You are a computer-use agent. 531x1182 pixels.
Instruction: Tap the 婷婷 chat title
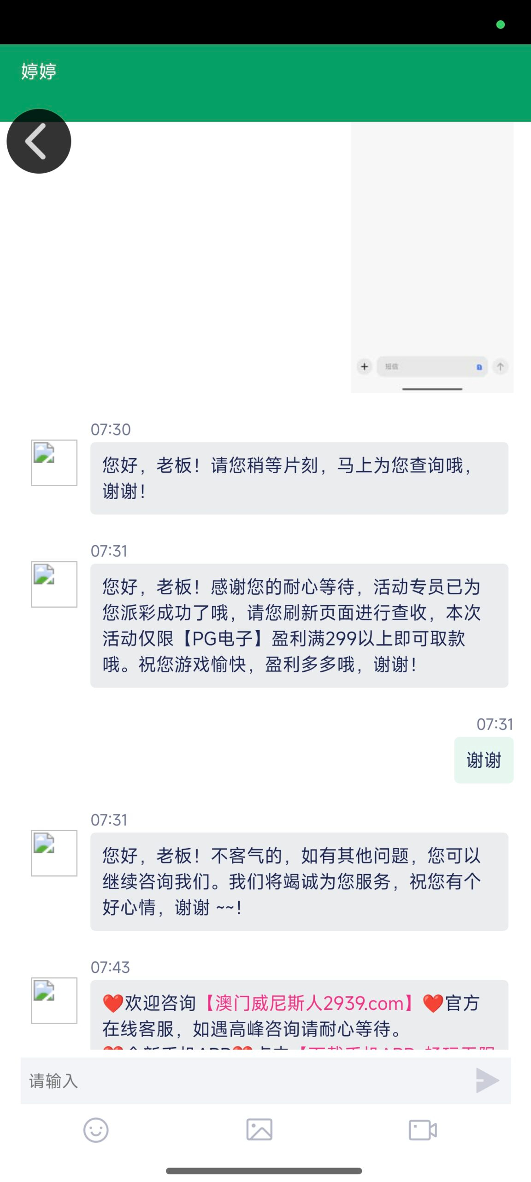[x=39, y=71]
